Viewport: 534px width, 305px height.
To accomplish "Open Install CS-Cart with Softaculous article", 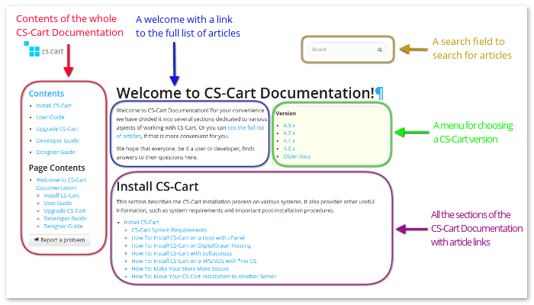I will 182,253.
